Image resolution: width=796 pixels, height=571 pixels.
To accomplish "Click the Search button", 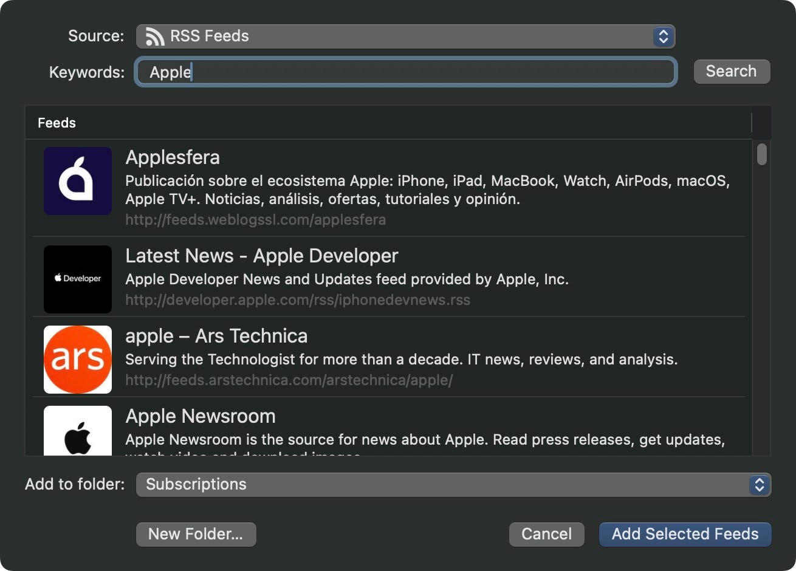I will (x=732, y=72).
